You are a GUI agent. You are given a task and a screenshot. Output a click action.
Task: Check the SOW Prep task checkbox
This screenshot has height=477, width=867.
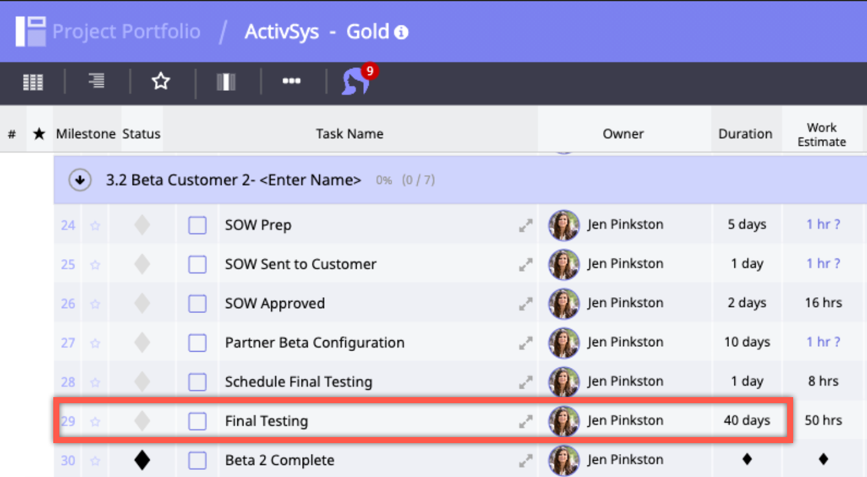tap(197, 225)
